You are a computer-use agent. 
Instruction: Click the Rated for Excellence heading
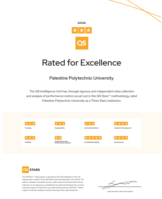click(82, 63)
